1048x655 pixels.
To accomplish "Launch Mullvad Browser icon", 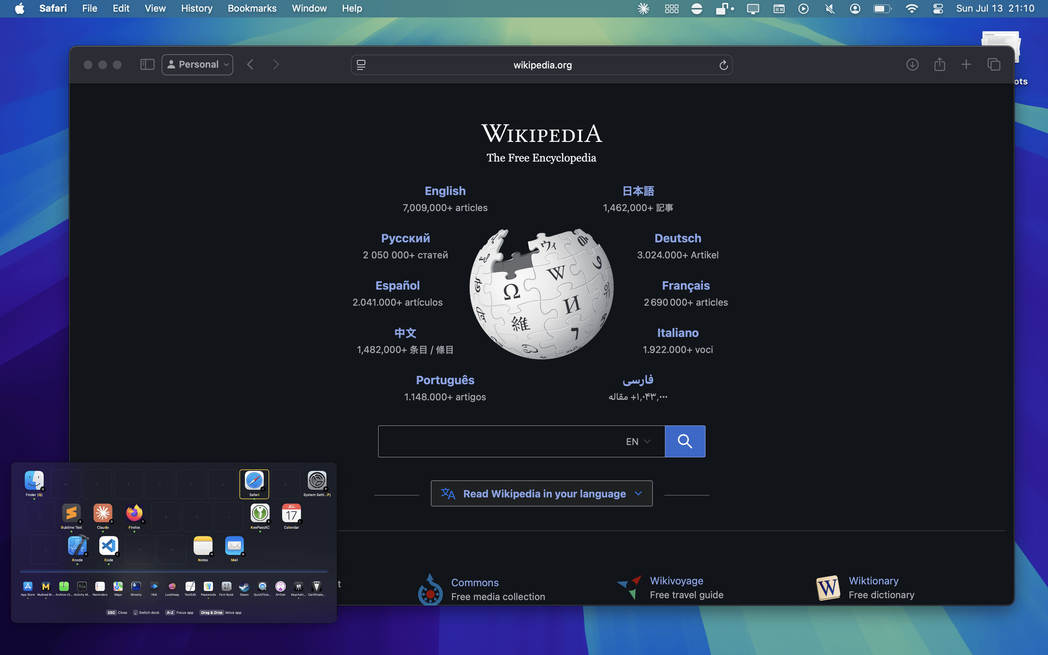I will 46,587.
